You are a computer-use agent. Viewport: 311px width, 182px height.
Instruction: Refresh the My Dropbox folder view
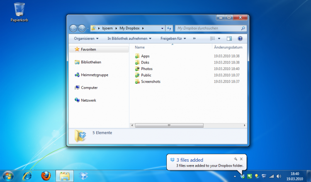169,28
